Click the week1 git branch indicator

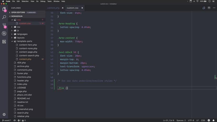click(x=6, y=120)
